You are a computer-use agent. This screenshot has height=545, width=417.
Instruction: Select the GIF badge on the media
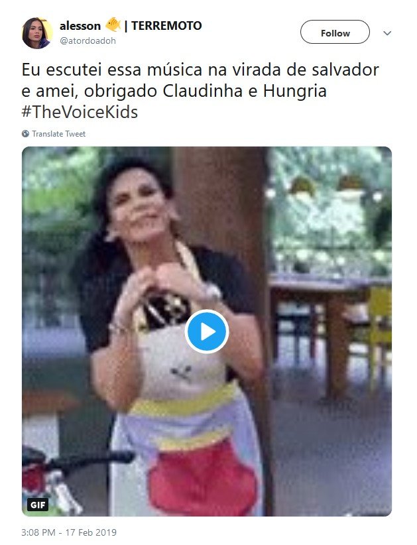pyautogui.click(x=38, y=505)
